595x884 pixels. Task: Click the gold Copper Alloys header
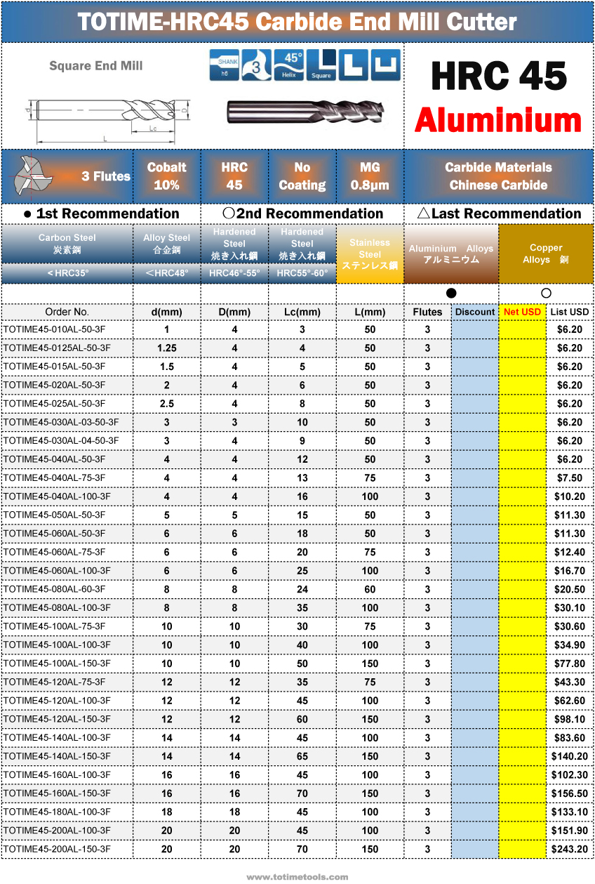coord(546,253)
